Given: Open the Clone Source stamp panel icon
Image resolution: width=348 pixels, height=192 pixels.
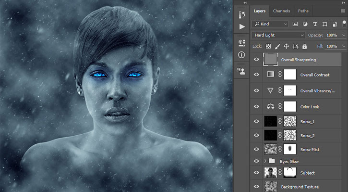Looking at the screenshot, I should [x=241, y=71].
